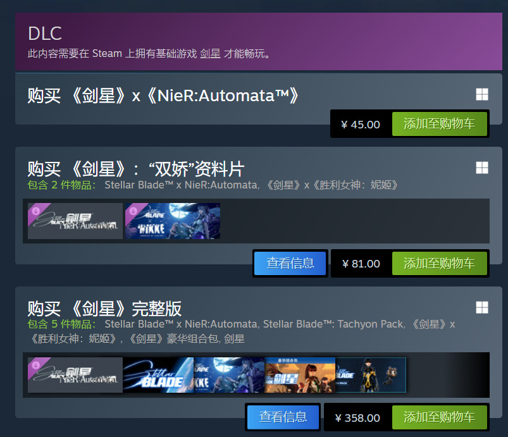This screenshot has height=437, width=508.
Task: Click the ¥81.00 price label
Action: 361,264
